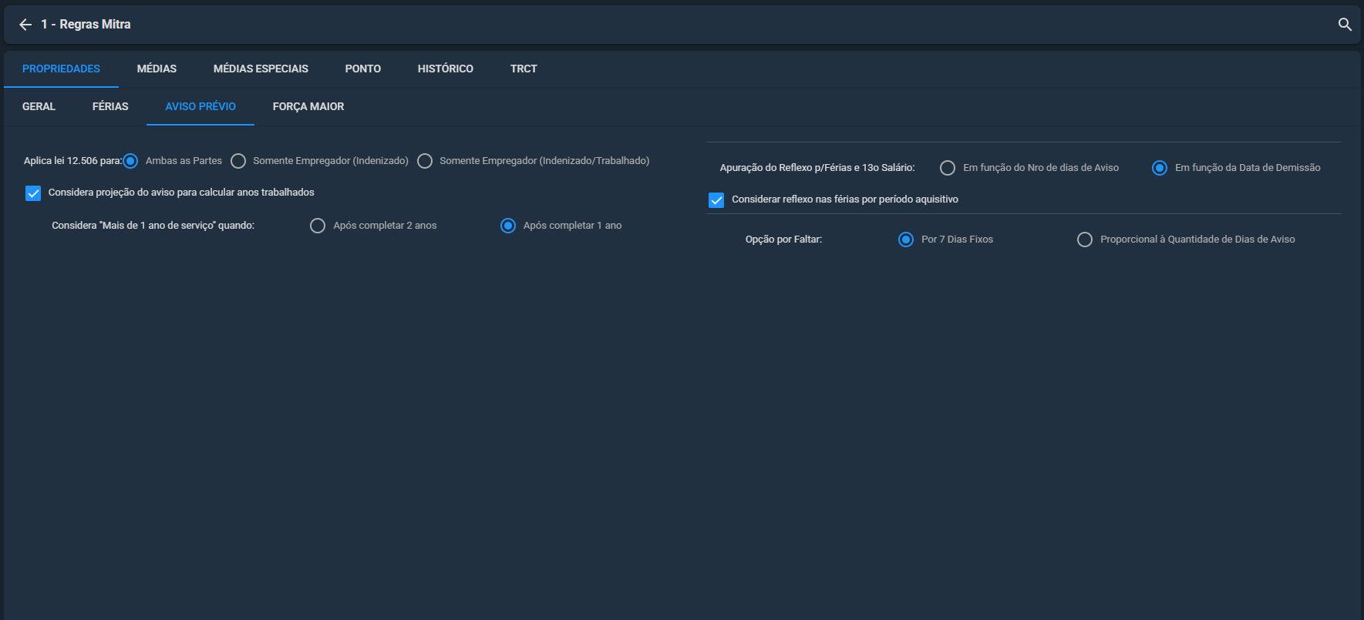1364x620 pixels.
Task: Open the Médias Especiais tab
Action: point(261,69)
